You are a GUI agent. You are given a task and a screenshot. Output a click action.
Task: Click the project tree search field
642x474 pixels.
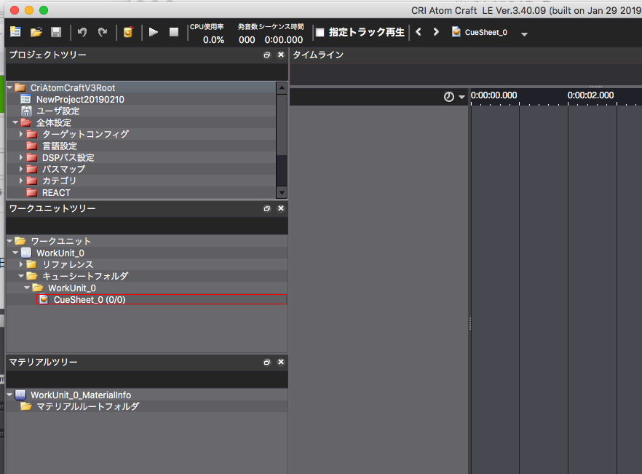[147, 72]
